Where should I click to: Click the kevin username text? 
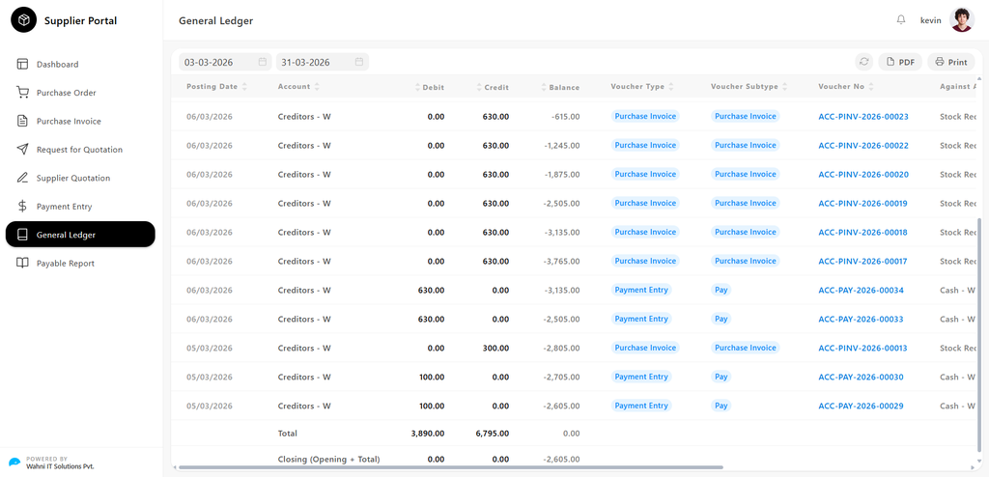click(x=930, y=21)
